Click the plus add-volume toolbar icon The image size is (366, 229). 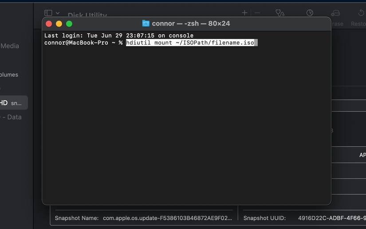click(x=244, y=13)
